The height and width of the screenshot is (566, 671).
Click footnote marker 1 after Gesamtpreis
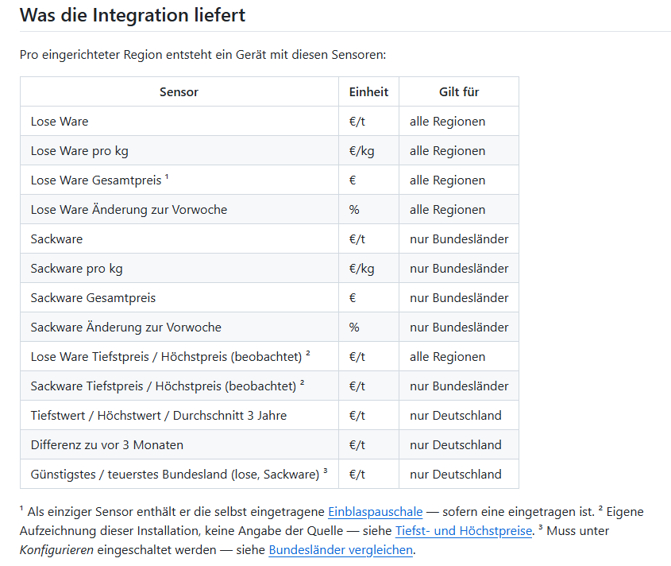tap(167, 176)
